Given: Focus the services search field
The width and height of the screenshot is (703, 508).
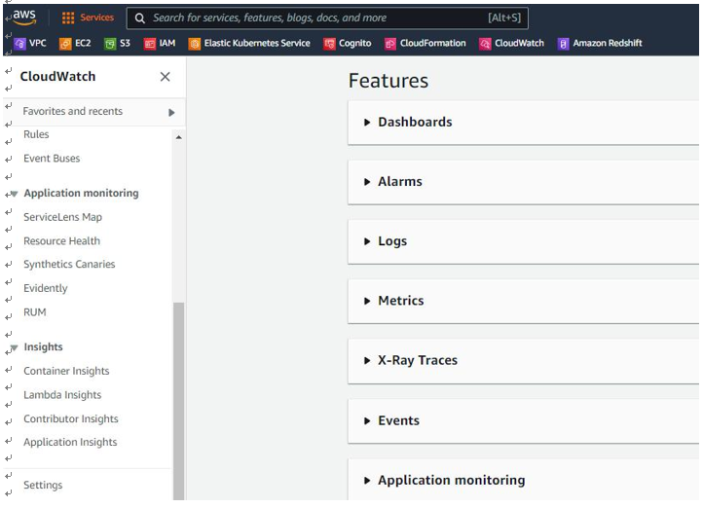Looking at the screenshot, I should click(327, 18).
